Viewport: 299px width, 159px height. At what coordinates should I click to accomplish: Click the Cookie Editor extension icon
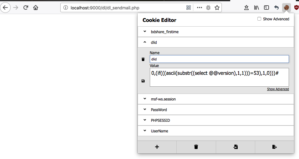[286, 8]
